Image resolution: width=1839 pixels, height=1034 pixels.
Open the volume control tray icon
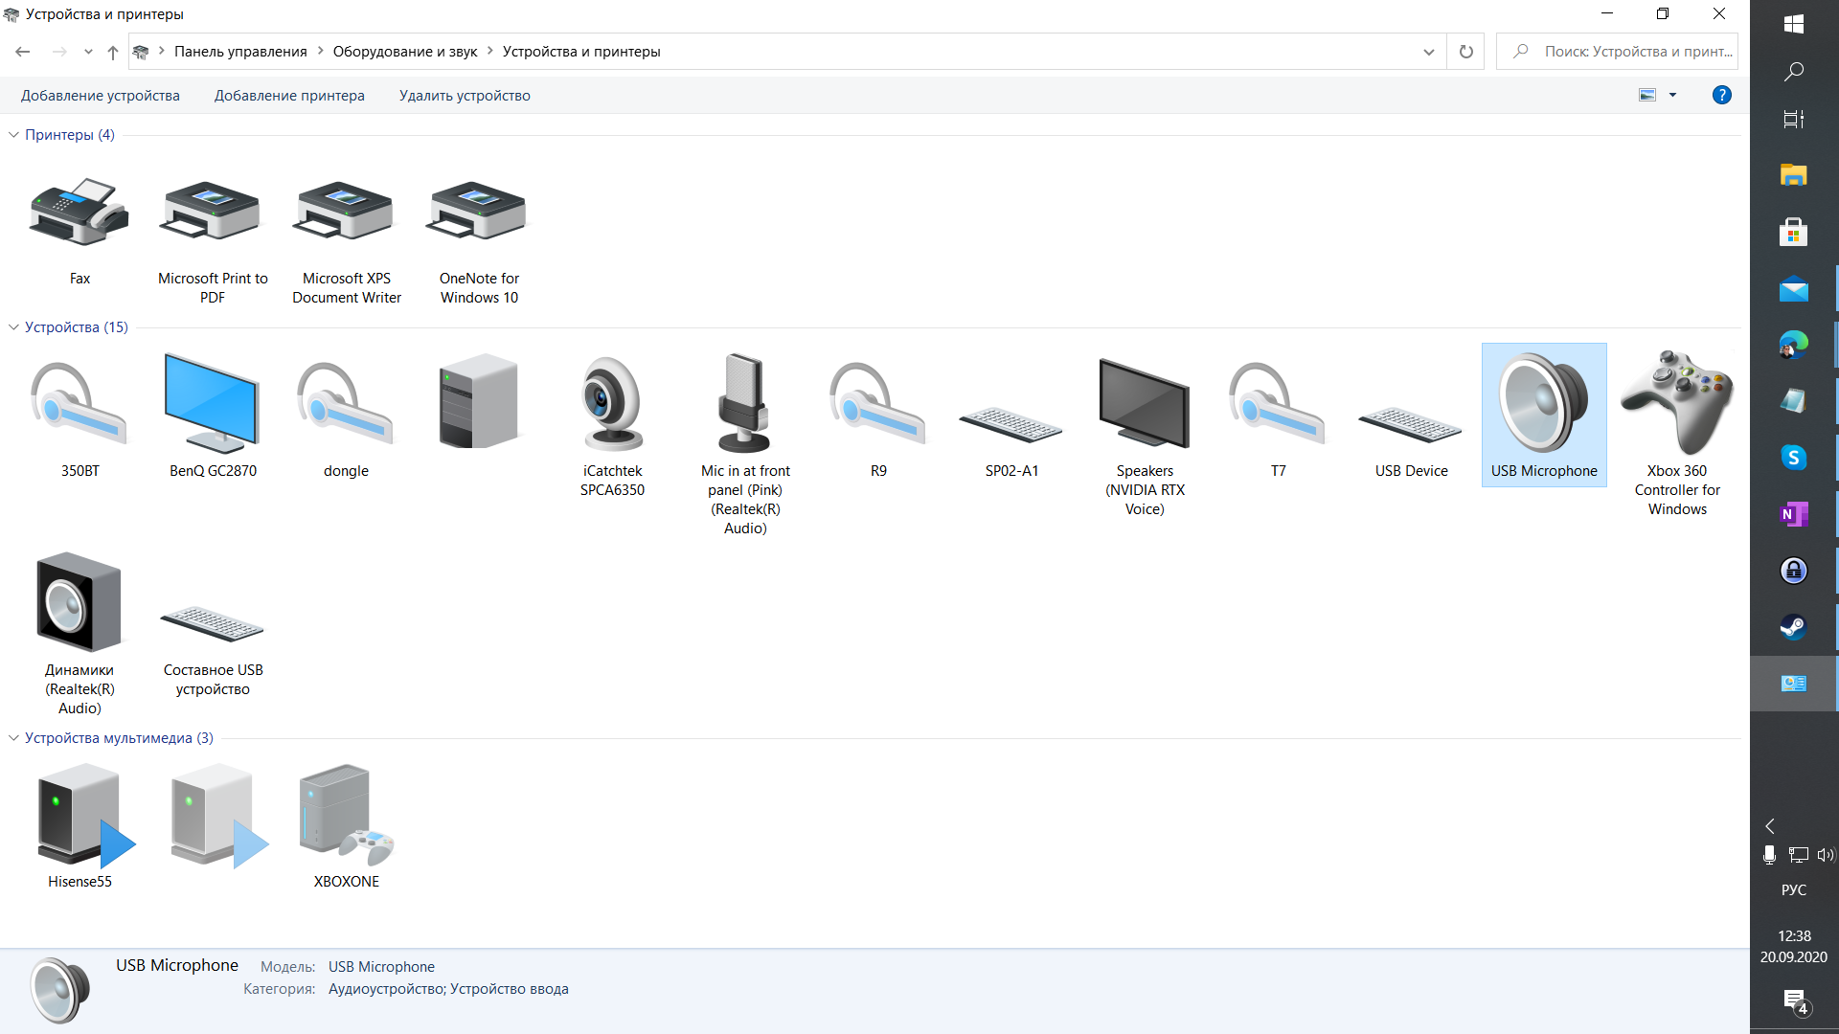[x=1825, y=855]
